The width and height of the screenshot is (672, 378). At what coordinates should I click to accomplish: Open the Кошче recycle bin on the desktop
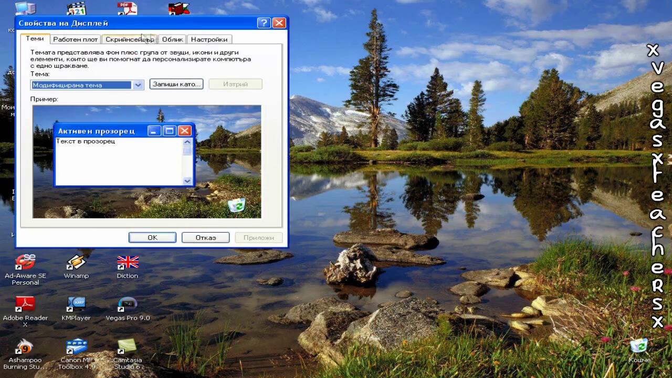coord(639,346)
